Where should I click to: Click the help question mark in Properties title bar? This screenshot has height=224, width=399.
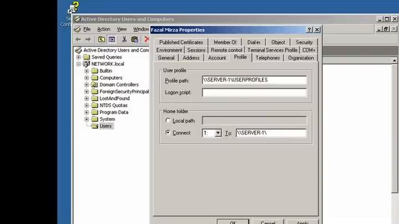coord(309,30)
